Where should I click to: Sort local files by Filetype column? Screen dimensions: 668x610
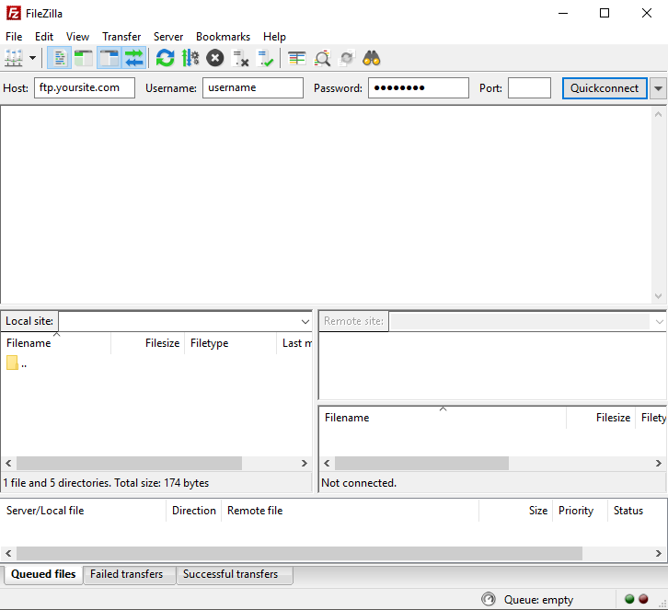click(x=230, y=343)
